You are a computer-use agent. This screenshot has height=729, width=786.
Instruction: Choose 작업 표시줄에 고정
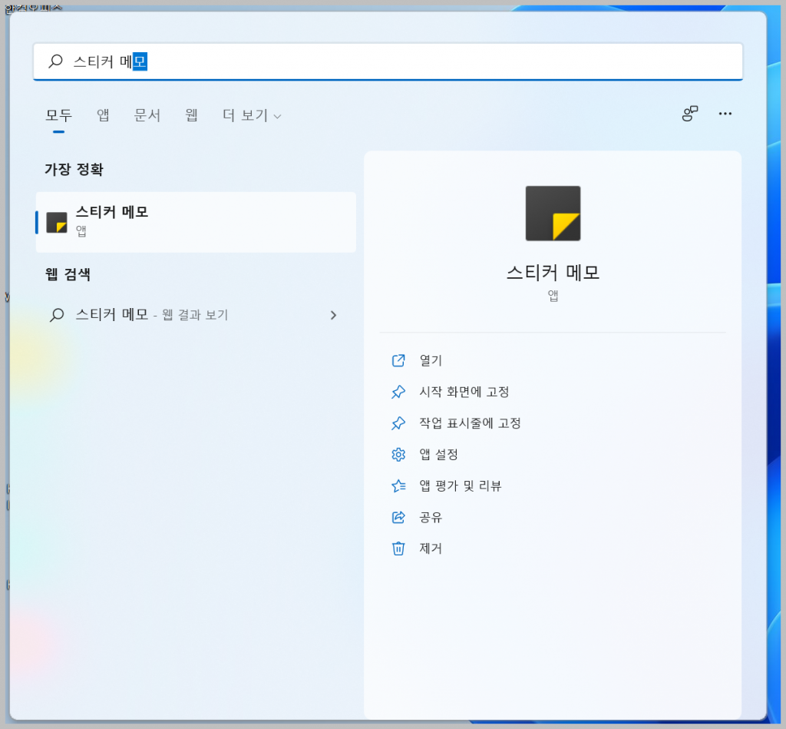click(471, 423)
